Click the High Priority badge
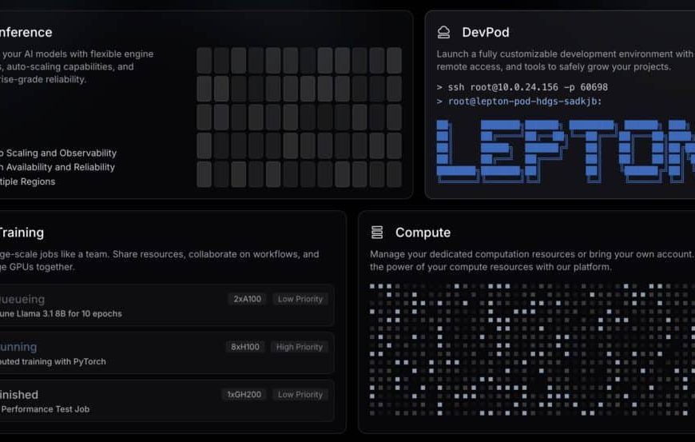695x442 pixels. point(300,347)
